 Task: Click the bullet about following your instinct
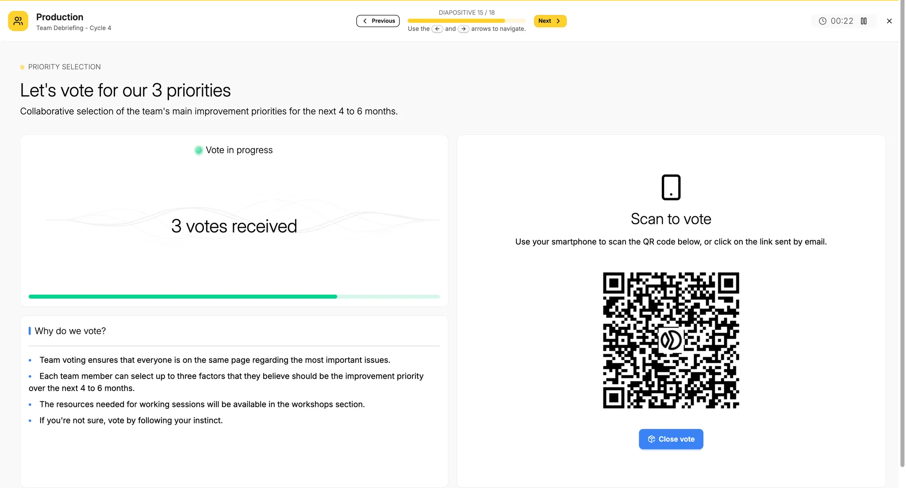click(x=131, y=420)
